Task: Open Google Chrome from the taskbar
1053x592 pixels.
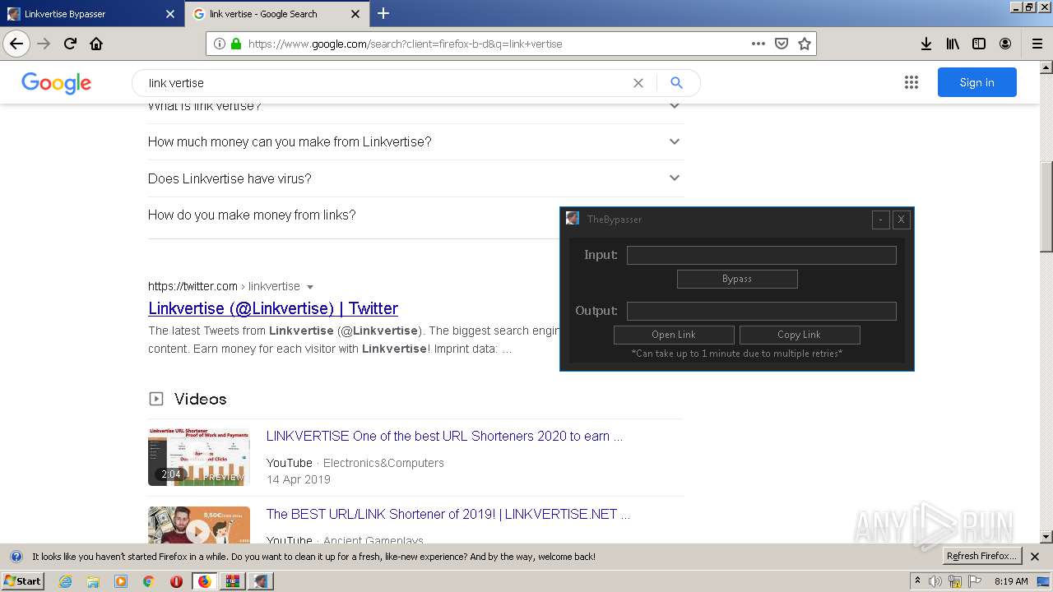Action: point(148,581)
